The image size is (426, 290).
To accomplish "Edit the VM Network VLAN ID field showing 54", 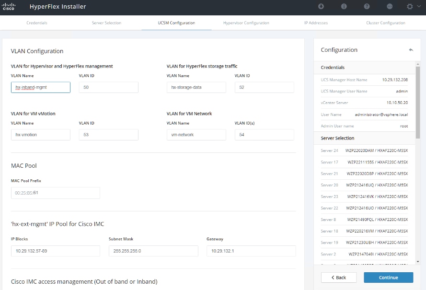I will 265,135.
